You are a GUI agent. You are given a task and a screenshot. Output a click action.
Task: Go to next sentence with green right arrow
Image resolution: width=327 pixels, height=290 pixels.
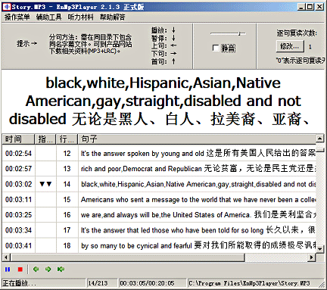[48, 270]
